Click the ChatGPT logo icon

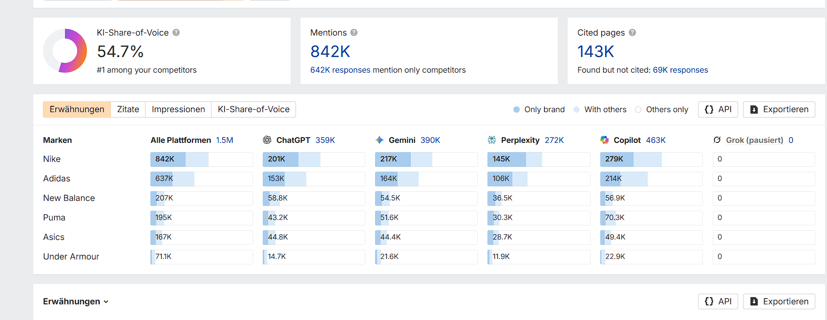click(x=267, y=140)
